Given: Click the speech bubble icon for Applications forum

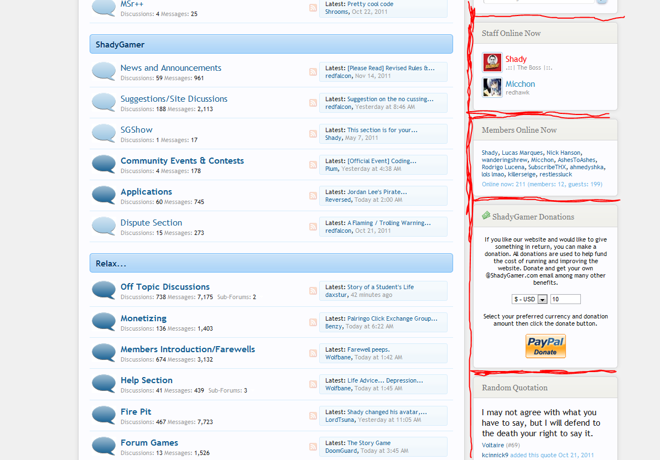Looking at the screenshot, I should click(x=103, y=195).
